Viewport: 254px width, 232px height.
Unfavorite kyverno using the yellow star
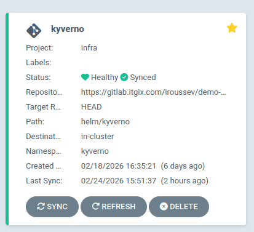(232, 28)
